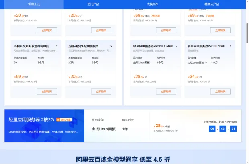Click the 轻量应用服务器2vCPU 0.5GiB title
Image resolution: width=249 pixels, height=164 pixels.
[153, 46]
